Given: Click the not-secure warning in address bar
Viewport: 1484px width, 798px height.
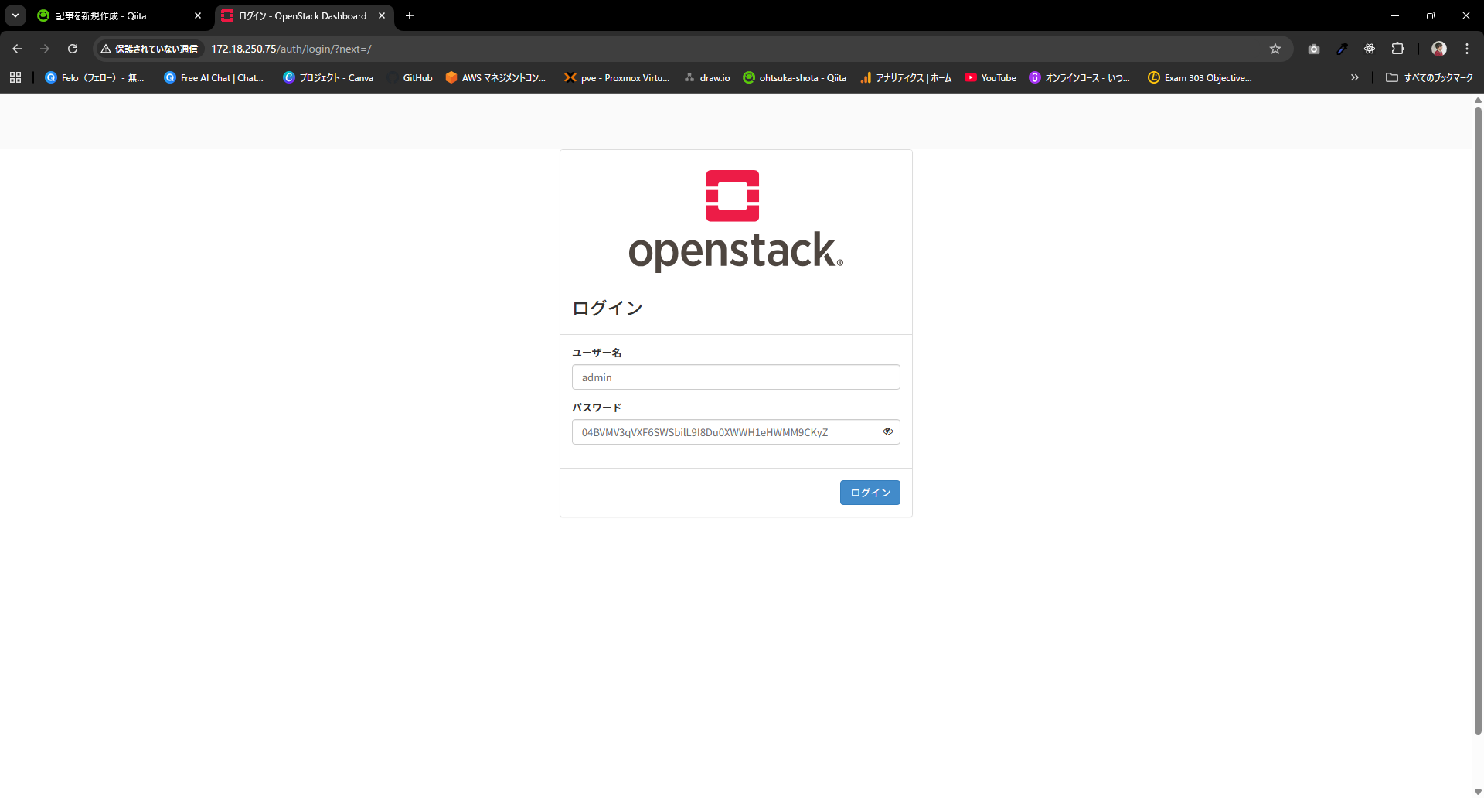Looking at the screenshot, I should click(149, 49).
